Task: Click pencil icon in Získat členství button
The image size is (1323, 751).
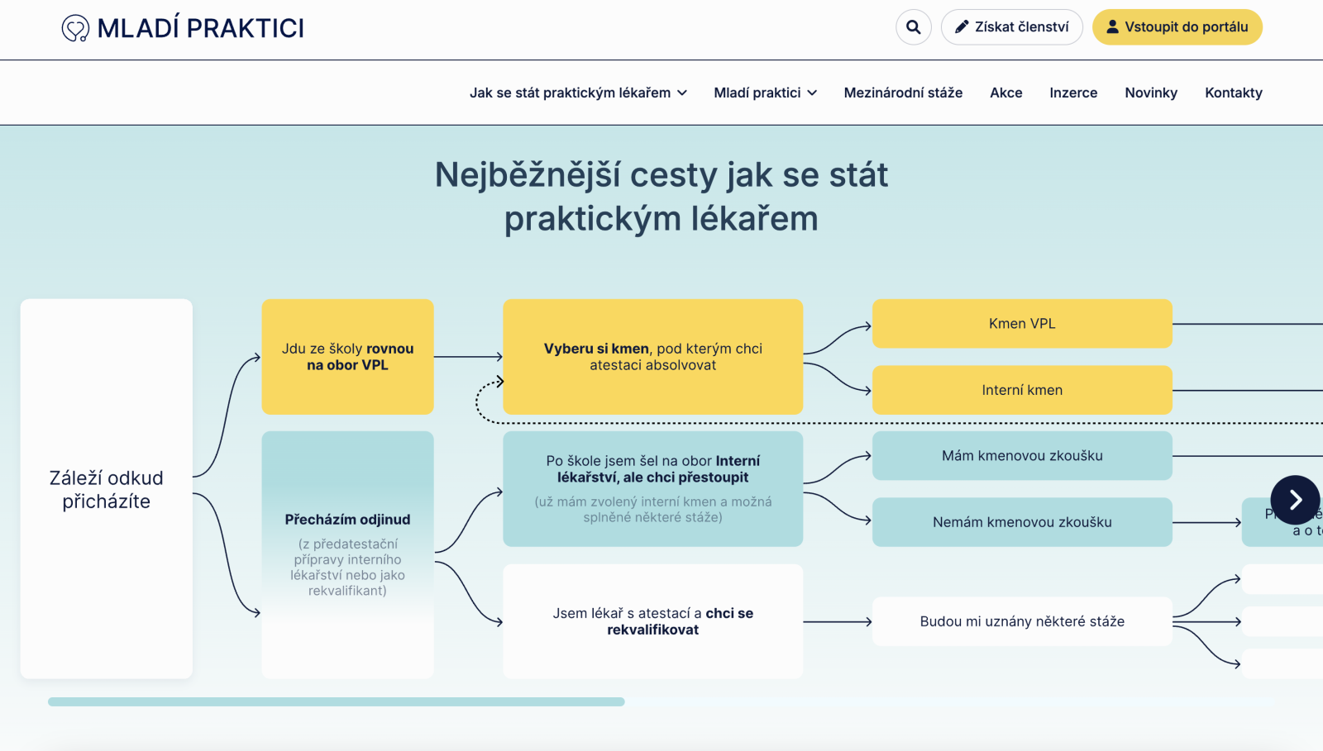Action: (962, 27)
